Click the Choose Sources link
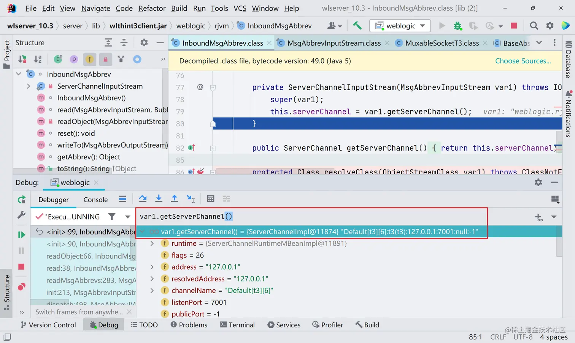 [x=523, y=61]
